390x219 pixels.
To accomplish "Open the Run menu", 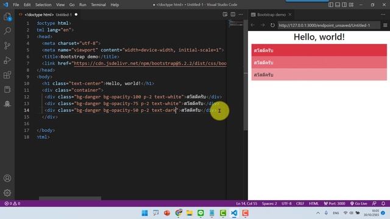I will 83,4.
